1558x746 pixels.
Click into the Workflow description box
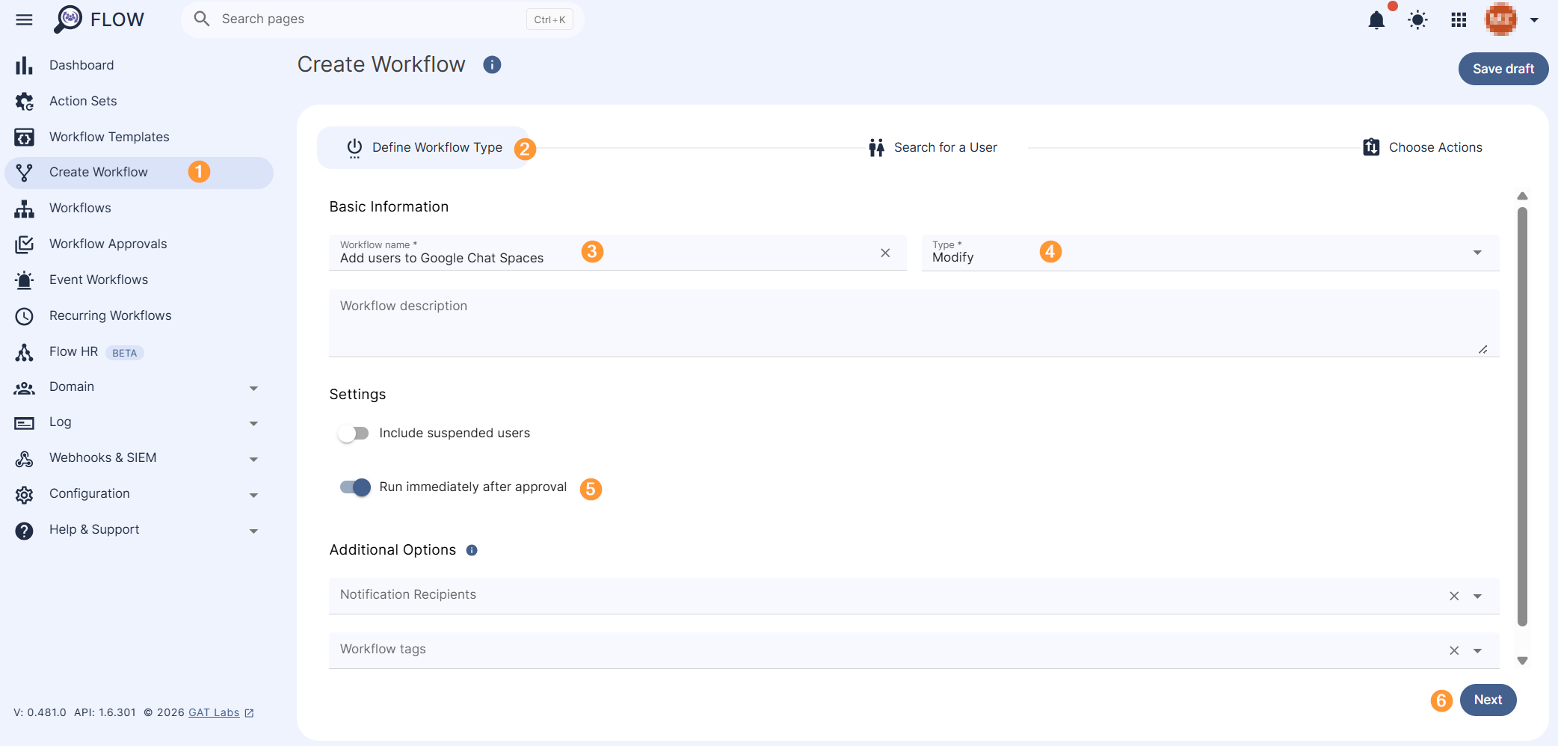914,324
